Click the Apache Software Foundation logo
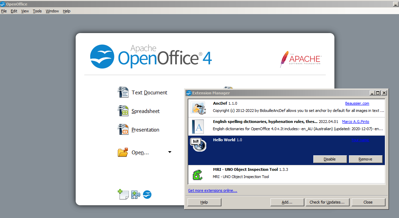The width and height of the screenshot is (399, 218). [x=301, y=59]
